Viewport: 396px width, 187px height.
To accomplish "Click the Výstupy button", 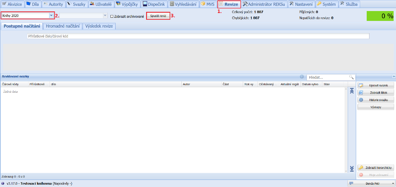I will tap(376, 107).
